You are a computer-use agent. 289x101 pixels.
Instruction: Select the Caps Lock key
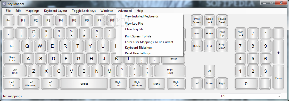[12, 59]
